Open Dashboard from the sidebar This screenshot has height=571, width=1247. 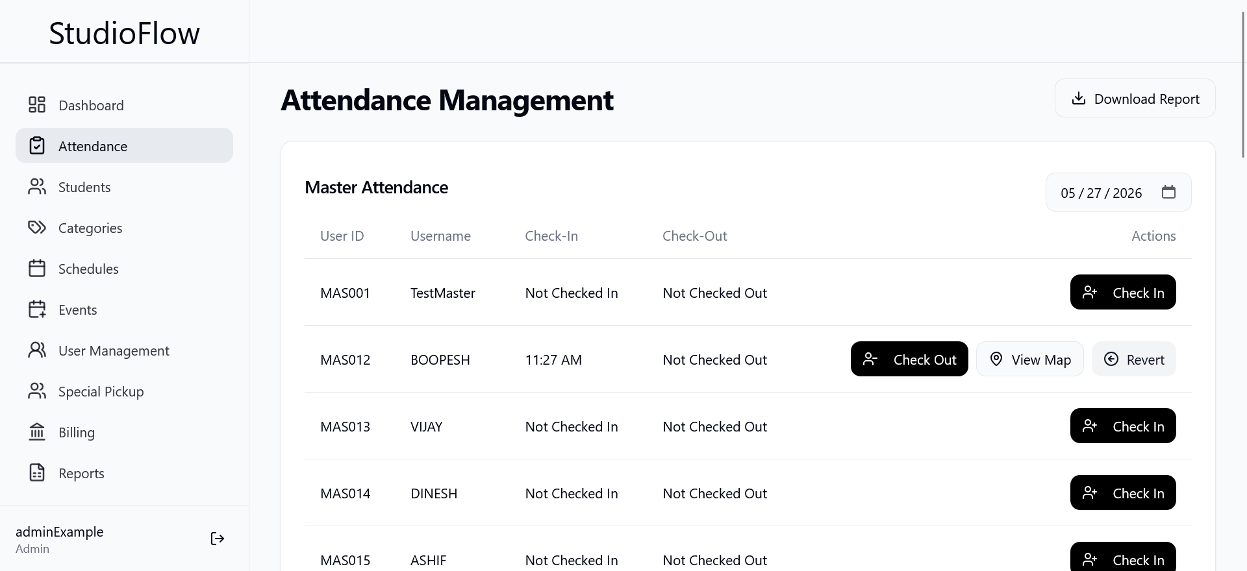tap(124, 104)
